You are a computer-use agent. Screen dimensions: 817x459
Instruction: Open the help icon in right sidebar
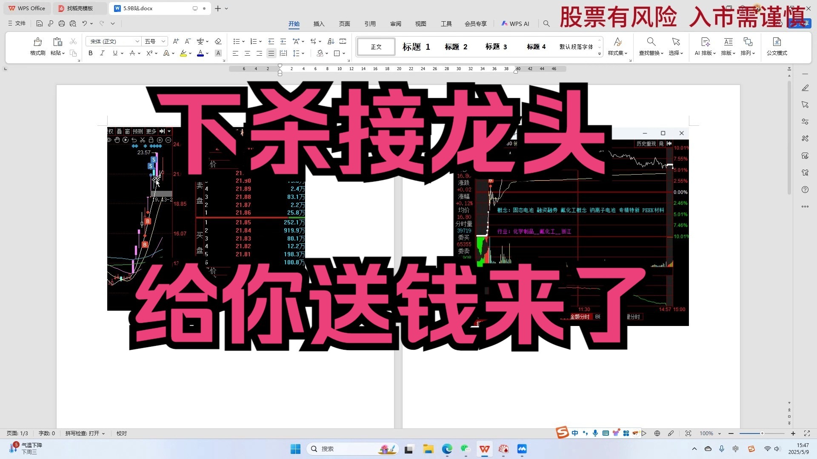click(x=805, y=190)
